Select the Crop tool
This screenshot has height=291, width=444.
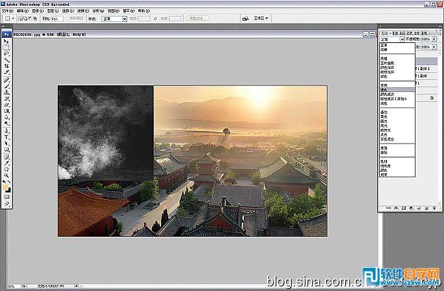[x=7, y=66]
